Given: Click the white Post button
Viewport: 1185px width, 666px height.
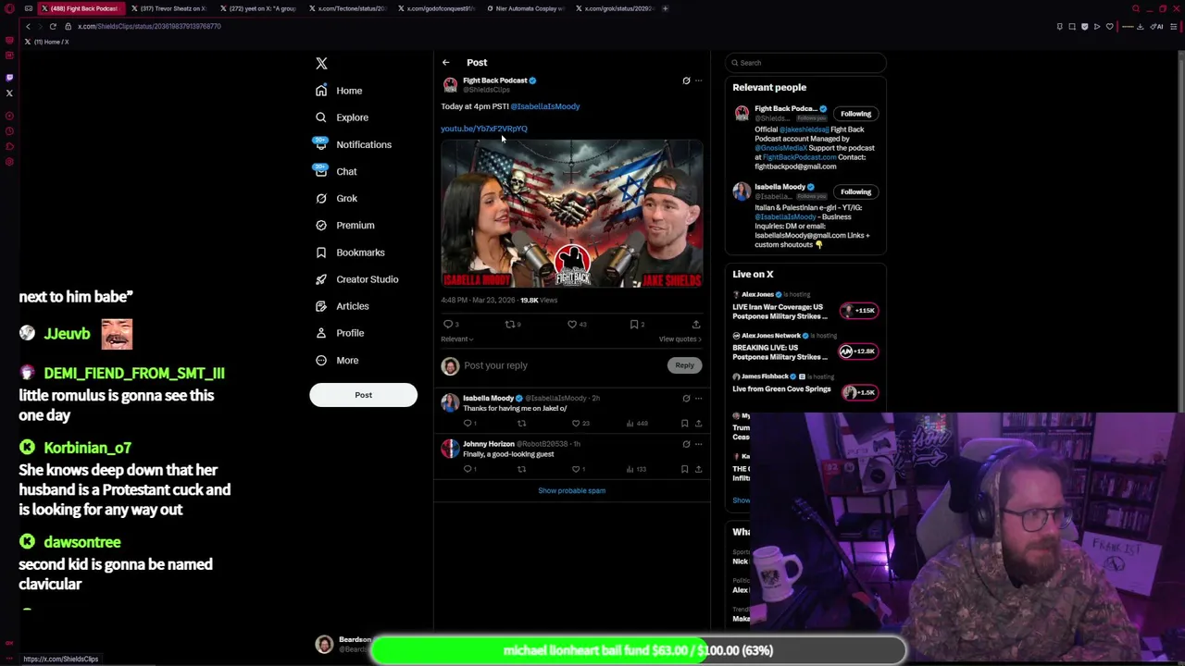Looking at the screenshot, I should 363,395.
